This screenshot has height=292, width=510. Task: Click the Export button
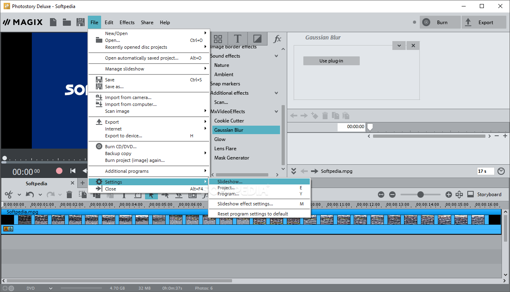pos(484,23)
